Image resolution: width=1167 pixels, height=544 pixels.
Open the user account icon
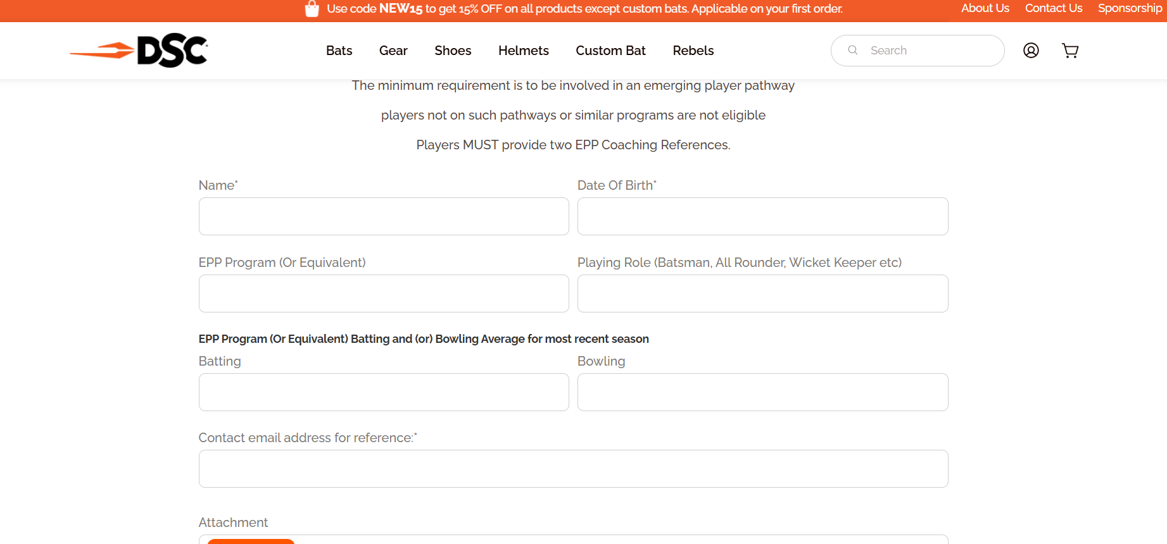pyautogui.click(x=1031, y=51)
